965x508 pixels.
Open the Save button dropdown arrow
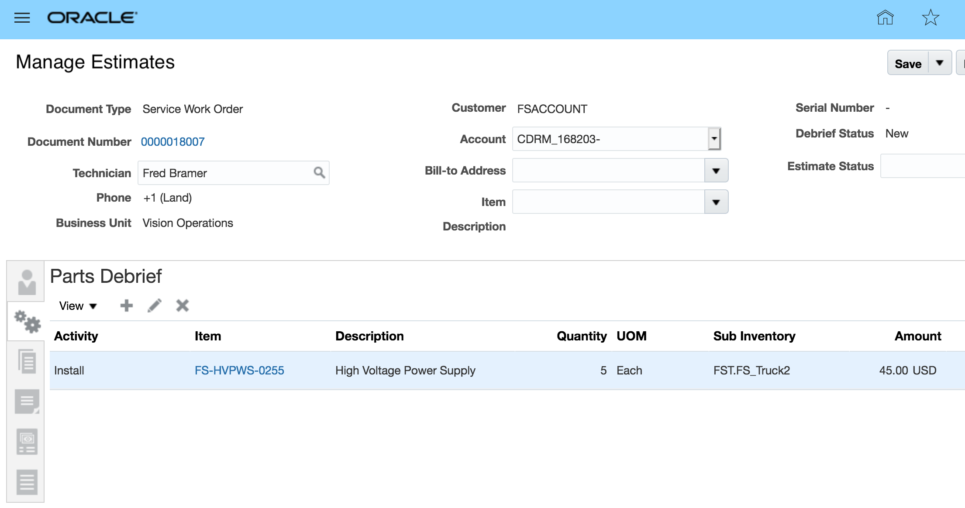[x=940, y=63]
